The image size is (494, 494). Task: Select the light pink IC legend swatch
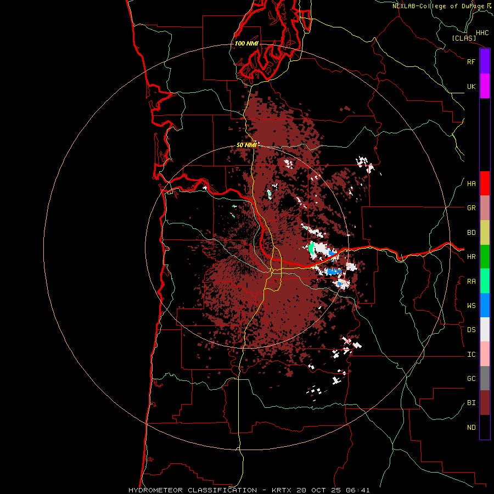[485, 354]
